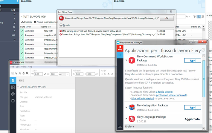Click Nuovo raggruppamento in job list toolbar

[45, 22]
